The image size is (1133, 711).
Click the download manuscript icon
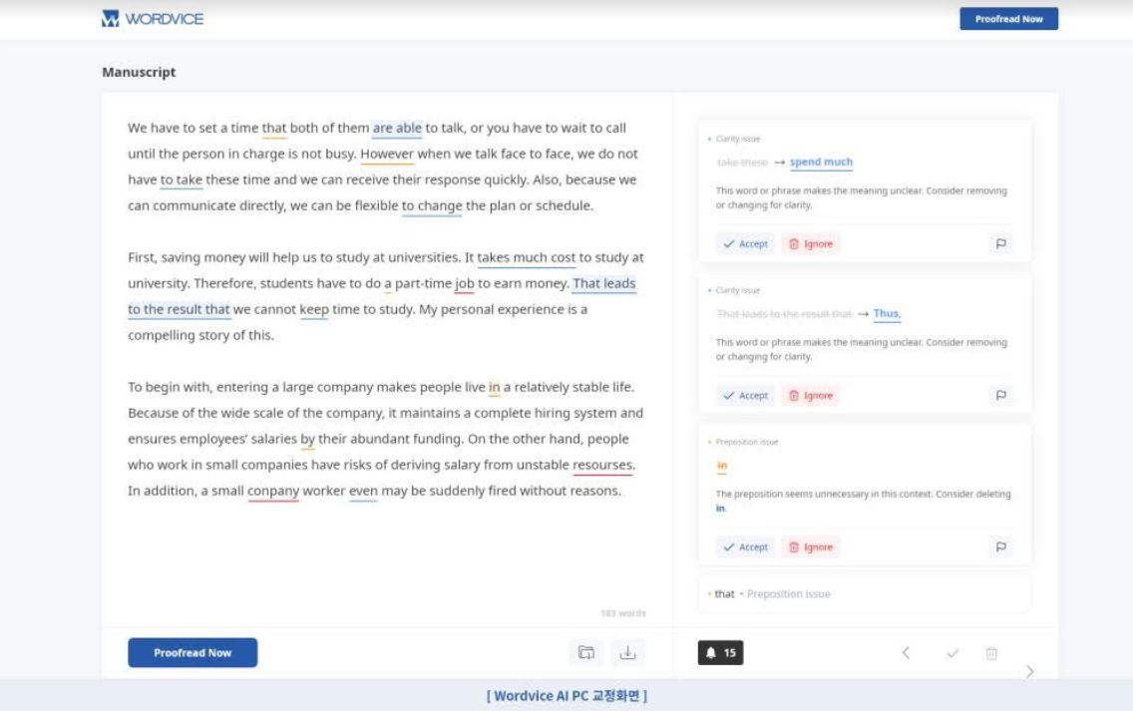[627, 653]
